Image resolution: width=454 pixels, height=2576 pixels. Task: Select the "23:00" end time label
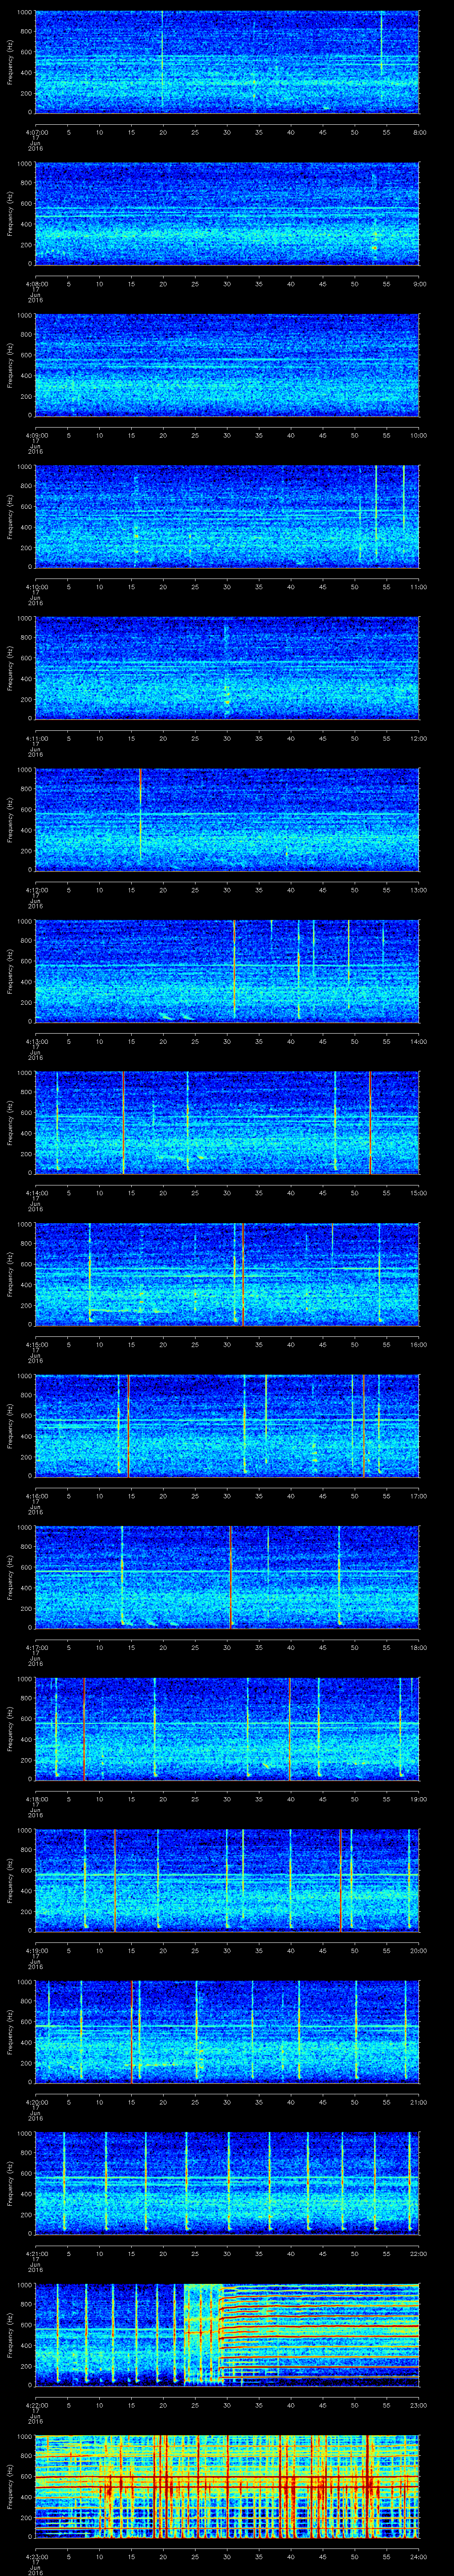418,2405
